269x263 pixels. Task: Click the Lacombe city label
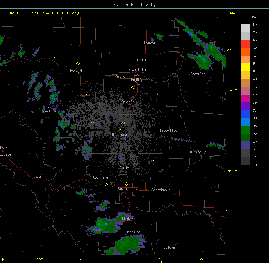point(140,60)
